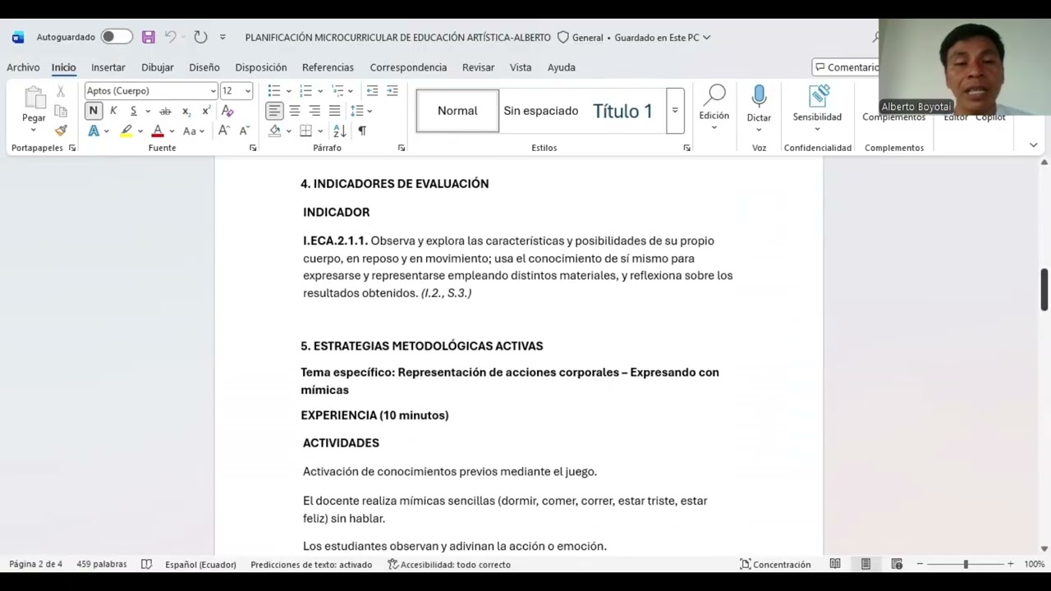Collapse the ribbon chevron
This screenshot has height=591, width=1051.
pyautogui.click(x=1033, y=145)
